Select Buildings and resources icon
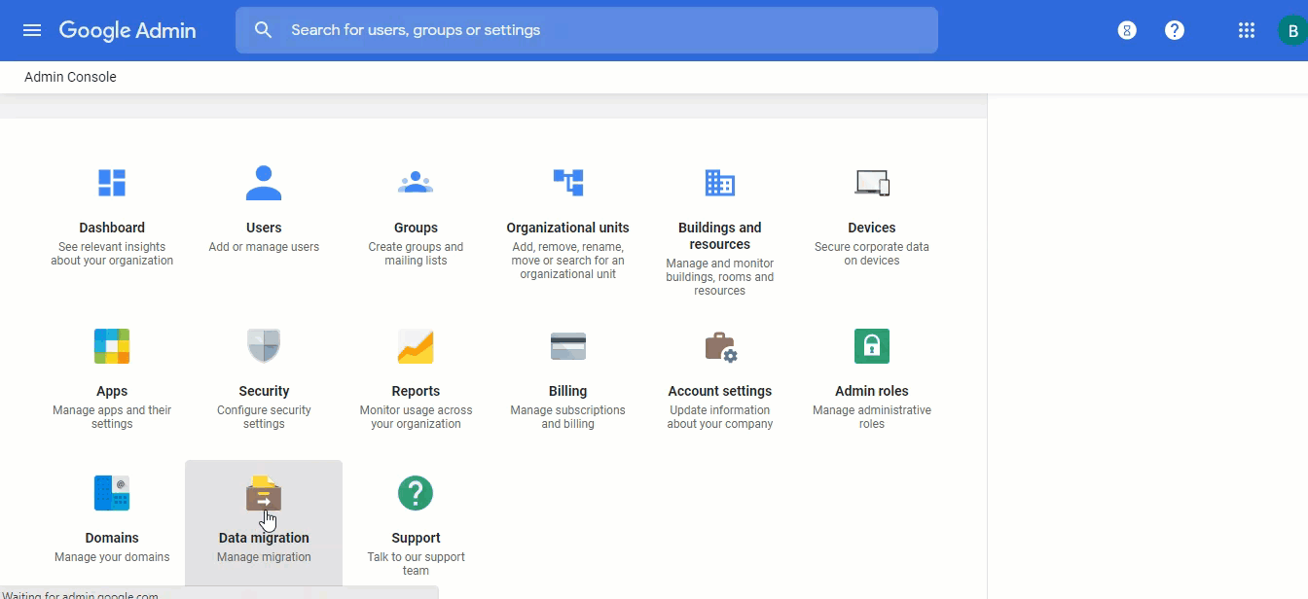This screenshot has height=599, width=1308. click(x=719, y=183)
